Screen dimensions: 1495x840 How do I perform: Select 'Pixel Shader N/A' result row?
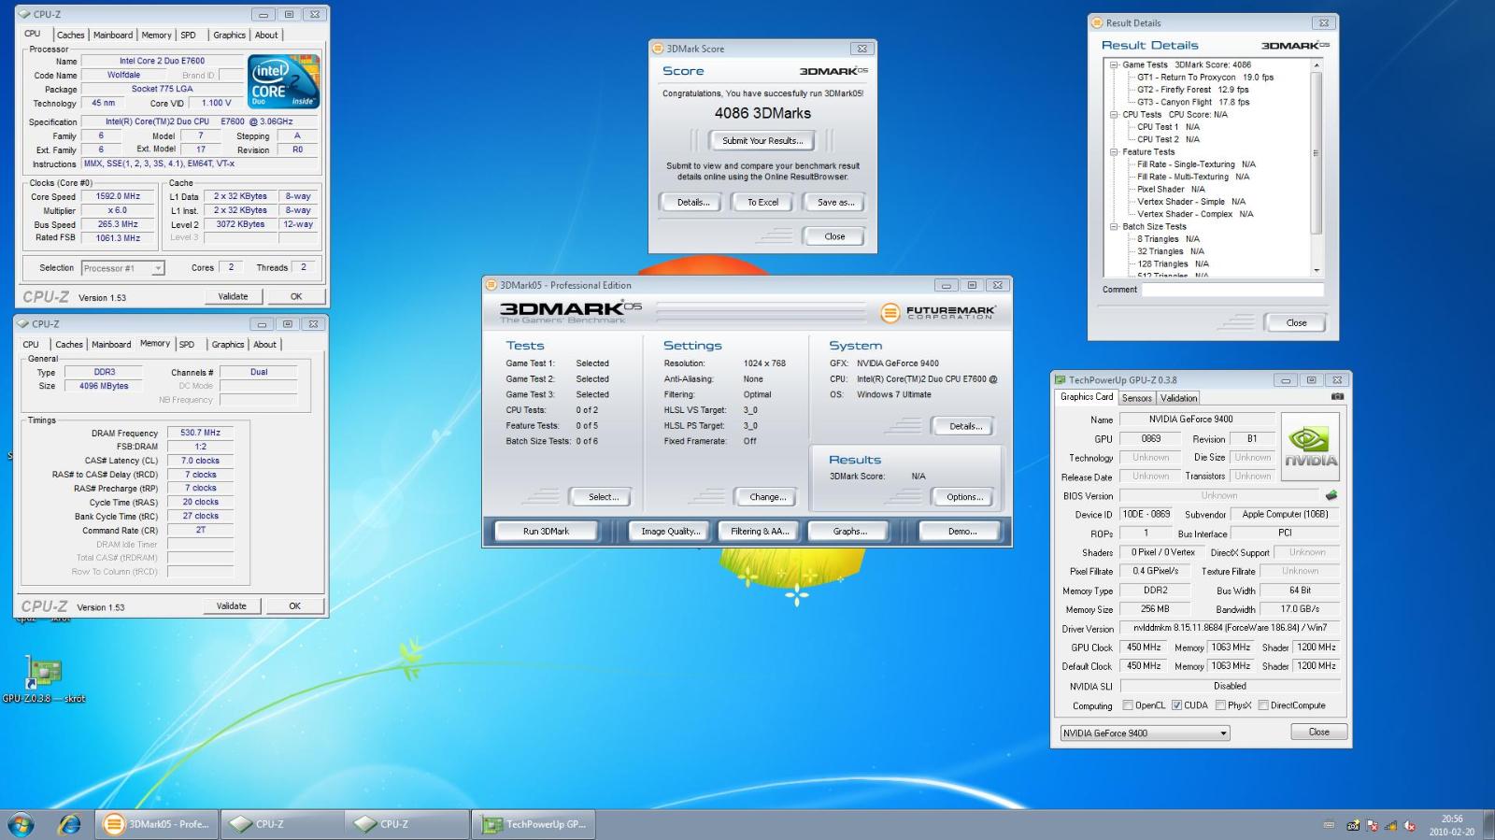click(1171, 189)
